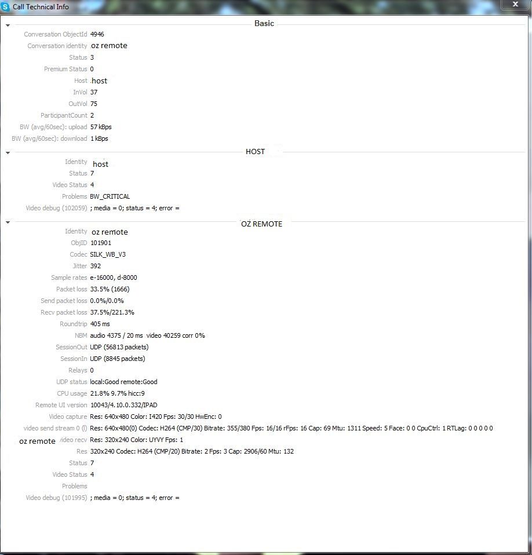The image size is (532, 555).
Task: Collapse the HOST section arrow
Action: tap(8, 153)
